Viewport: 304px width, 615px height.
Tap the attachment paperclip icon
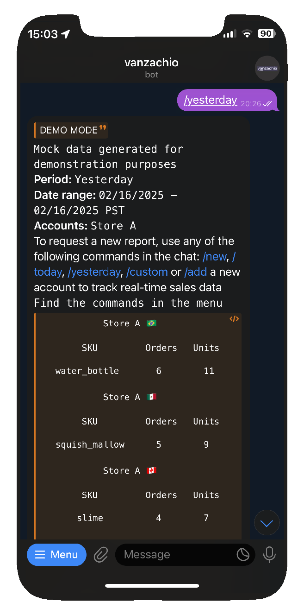tap(101, 554)
